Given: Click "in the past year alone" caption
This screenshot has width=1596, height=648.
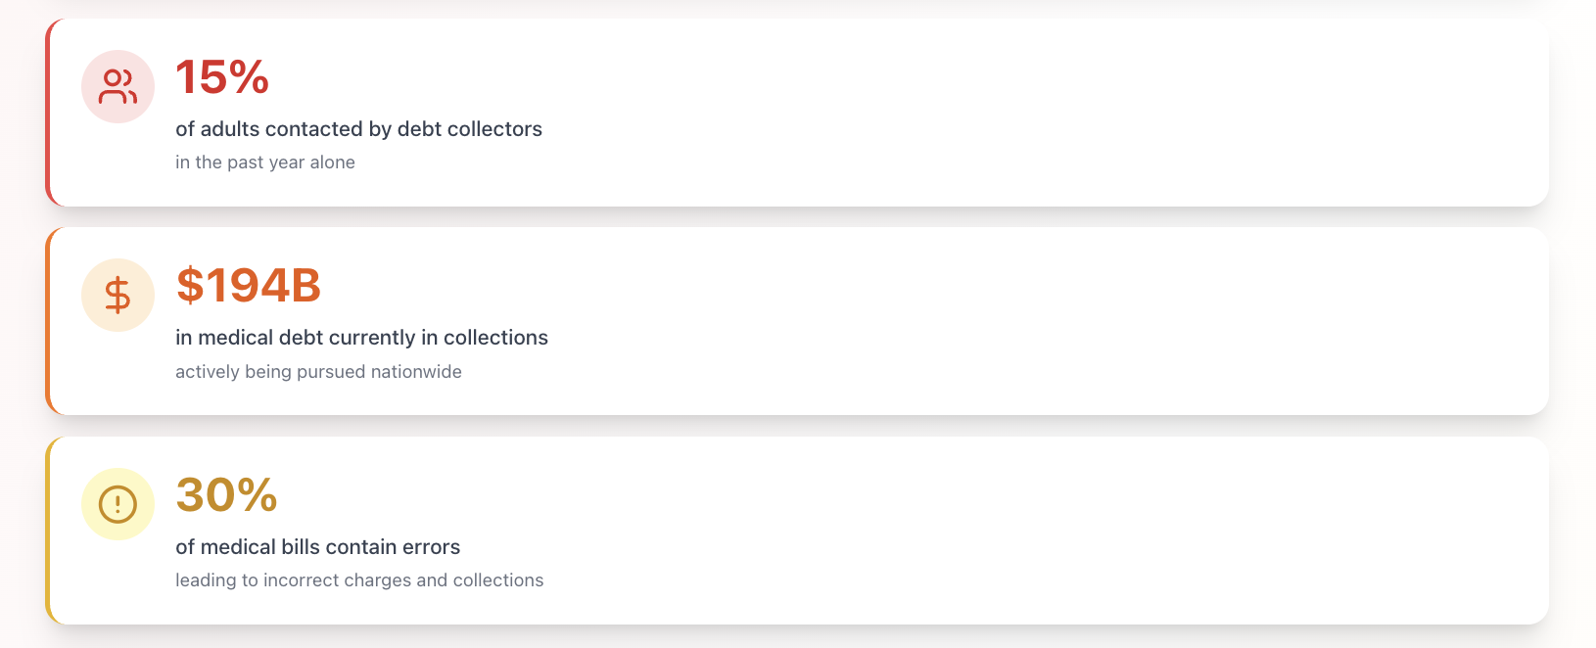Looking at the screenshot, I should tap(265, 162).
